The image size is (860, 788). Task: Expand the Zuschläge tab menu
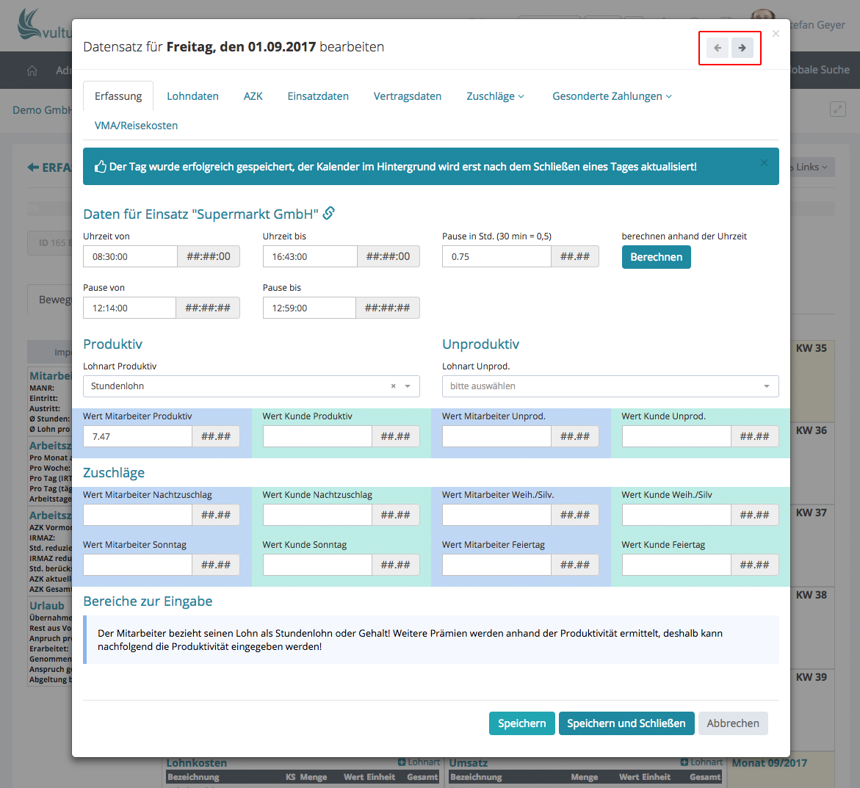click(495, 96)
